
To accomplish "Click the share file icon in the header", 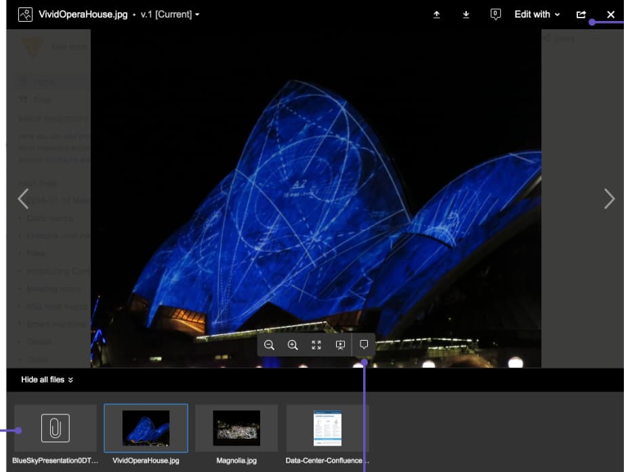I will 581,15.
